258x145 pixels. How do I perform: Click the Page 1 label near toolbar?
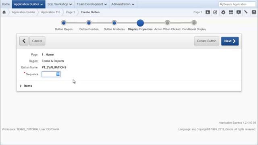(x=198, y=12)
